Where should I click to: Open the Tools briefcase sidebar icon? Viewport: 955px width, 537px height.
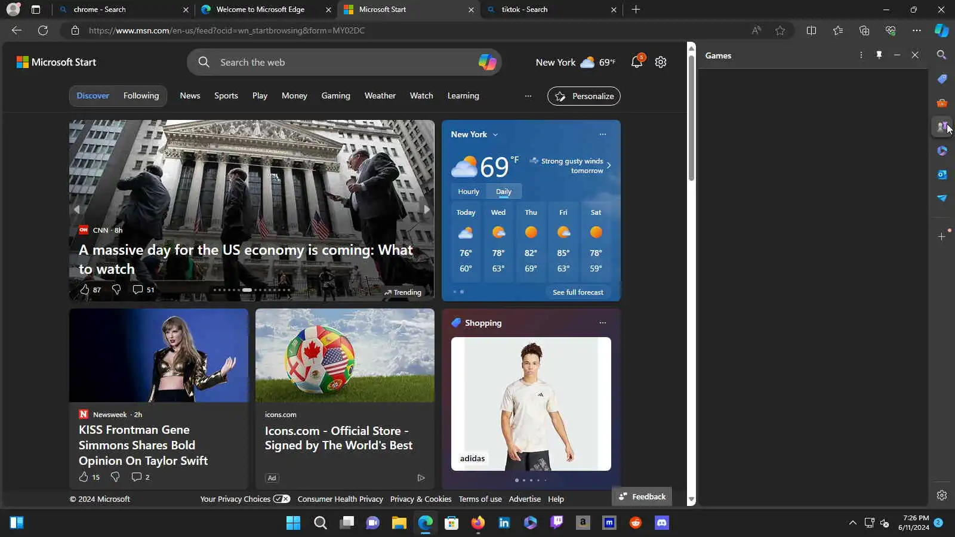point(941,103)
